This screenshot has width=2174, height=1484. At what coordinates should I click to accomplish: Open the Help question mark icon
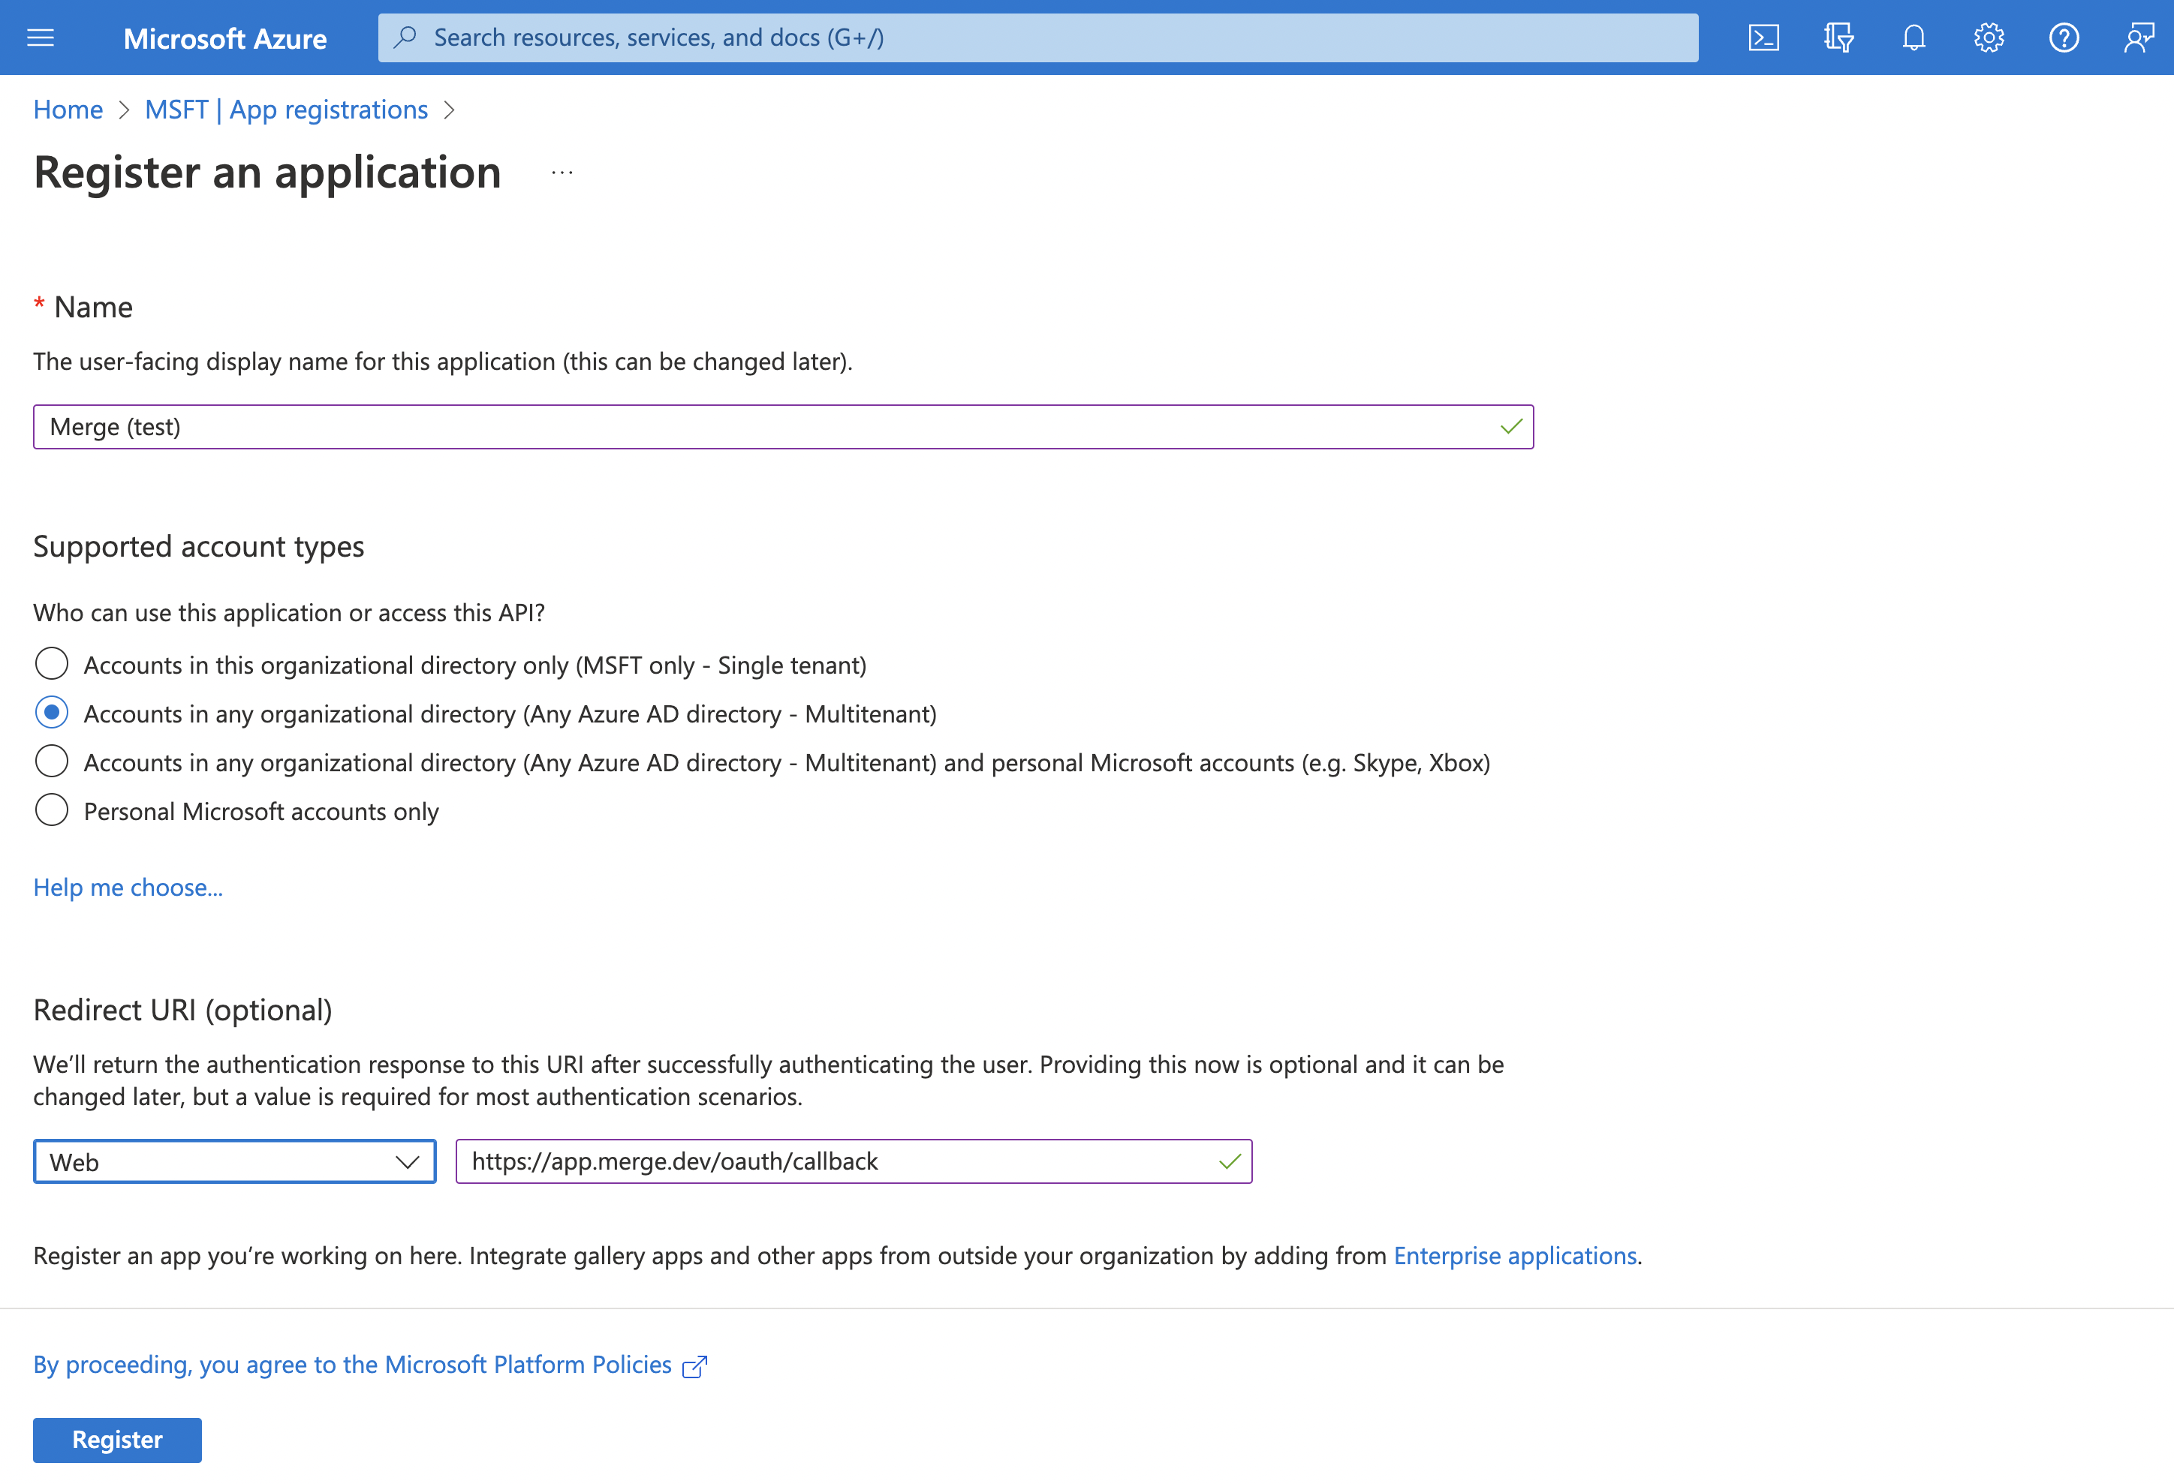point(2064,38)
